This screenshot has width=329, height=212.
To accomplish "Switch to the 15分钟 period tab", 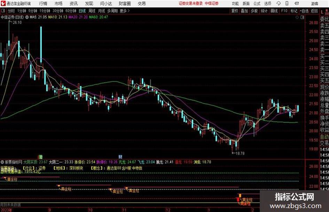I will click(45, 11).
